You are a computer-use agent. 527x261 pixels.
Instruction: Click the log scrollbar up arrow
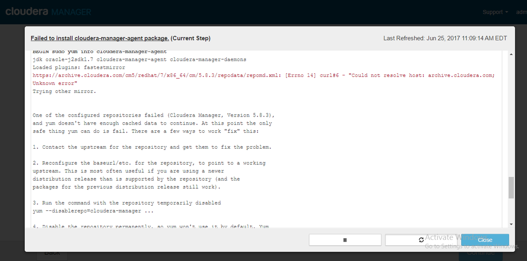(511, 54)
